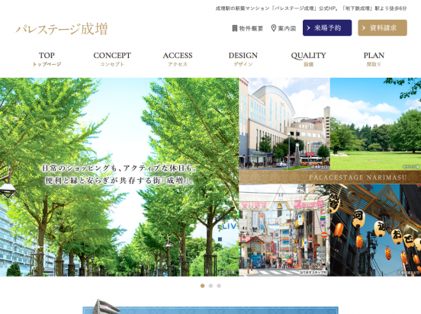The width and height of the screenshot is (421, 314).
Task: Click the map pin icon beside 案内図
Action: tap(273, 28)
